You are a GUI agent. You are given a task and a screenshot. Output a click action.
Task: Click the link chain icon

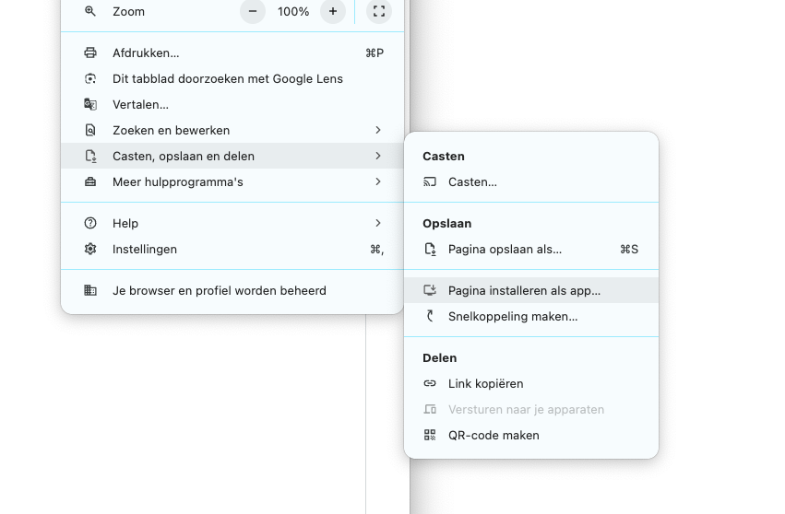[x=430, y=383]
